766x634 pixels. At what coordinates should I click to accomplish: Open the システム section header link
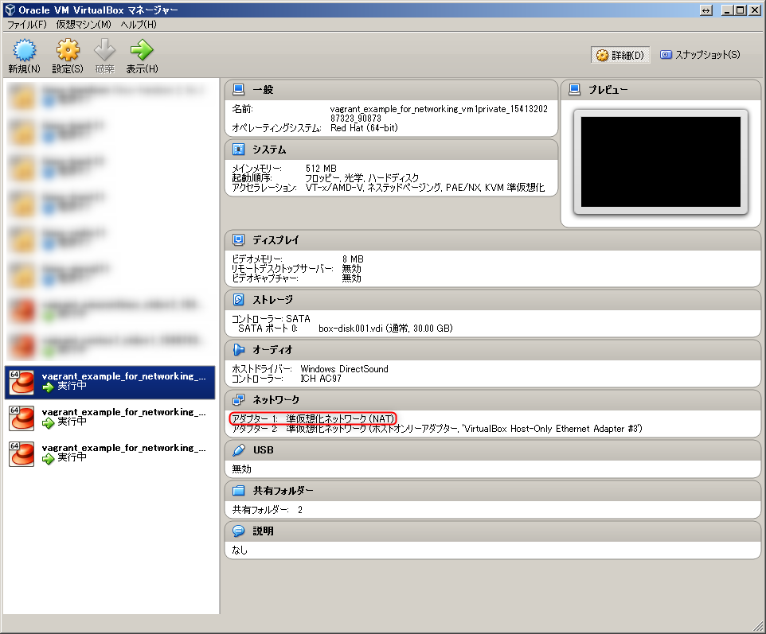pyautogui.click(x=269, y=150)
